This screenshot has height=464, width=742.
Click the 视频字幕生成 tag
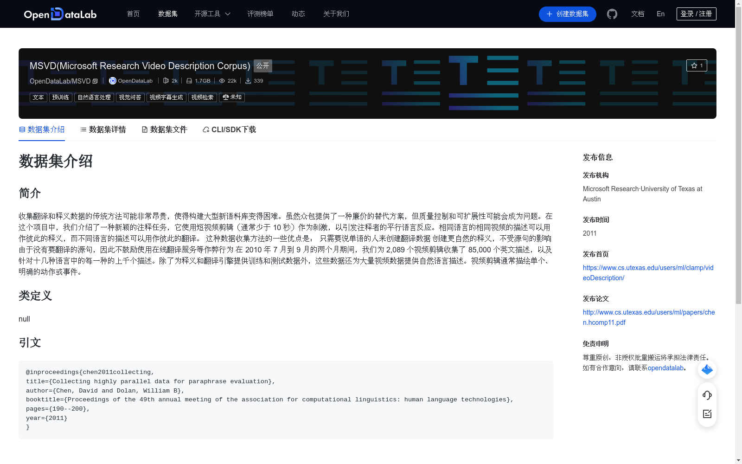point(166,97)
